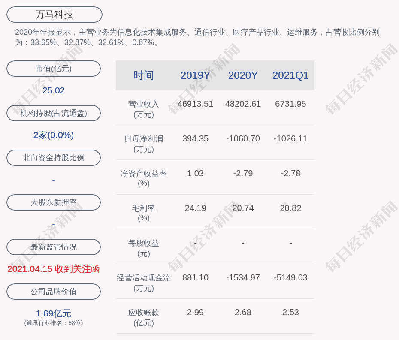The height and width of the screenshot is (340, 399).
Task: Click the ROE value -2.79
Action: point(243,174)
